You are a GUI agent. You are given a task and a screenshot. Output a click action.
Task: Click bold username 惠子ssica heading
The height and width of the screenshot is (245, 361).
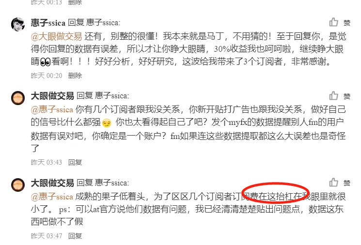click(x=48, y=23)
